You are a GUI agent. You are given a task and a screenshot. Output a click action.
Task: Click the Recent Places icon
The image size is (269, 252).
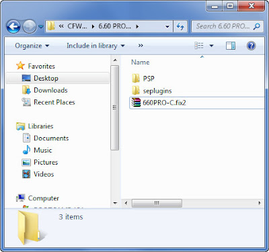click(x=26, y=102)
